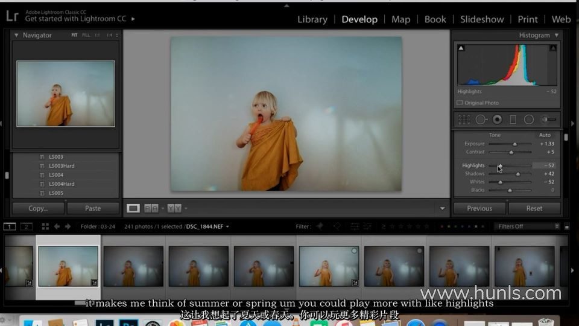Click the Before/After R|A view button

click(x=151, y=208)
